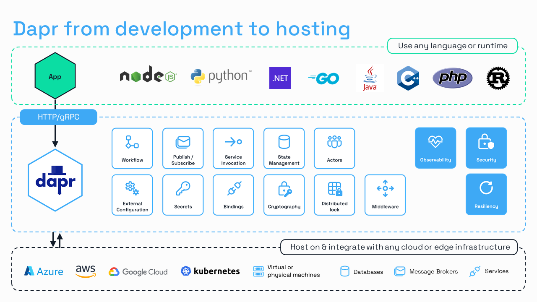537x302 pixels.
Task: Click the Python language logo
Action: coord(221,77)
